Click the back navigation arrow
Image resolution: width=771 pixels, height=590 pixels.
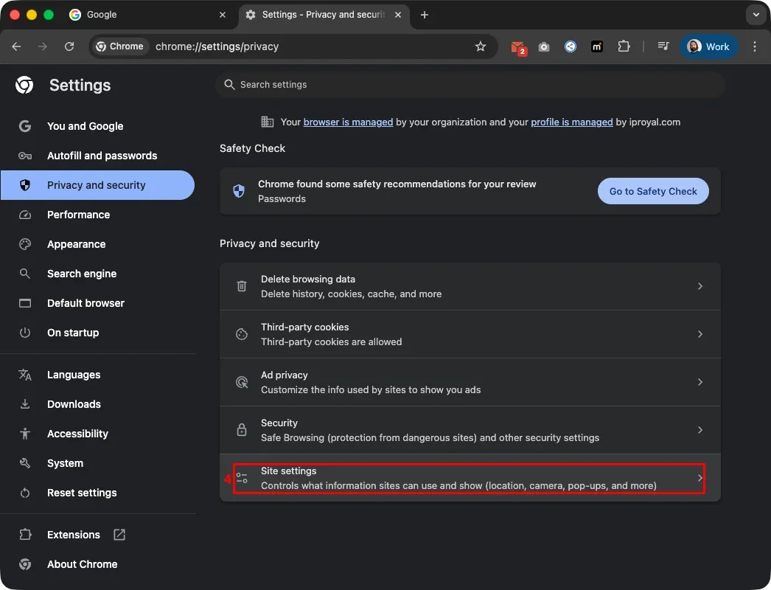click(x=16, y=46)
